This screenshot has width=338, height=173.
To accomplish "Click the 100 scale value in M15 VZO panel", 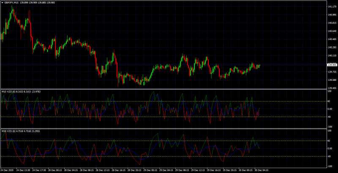I will coord(330,91).
